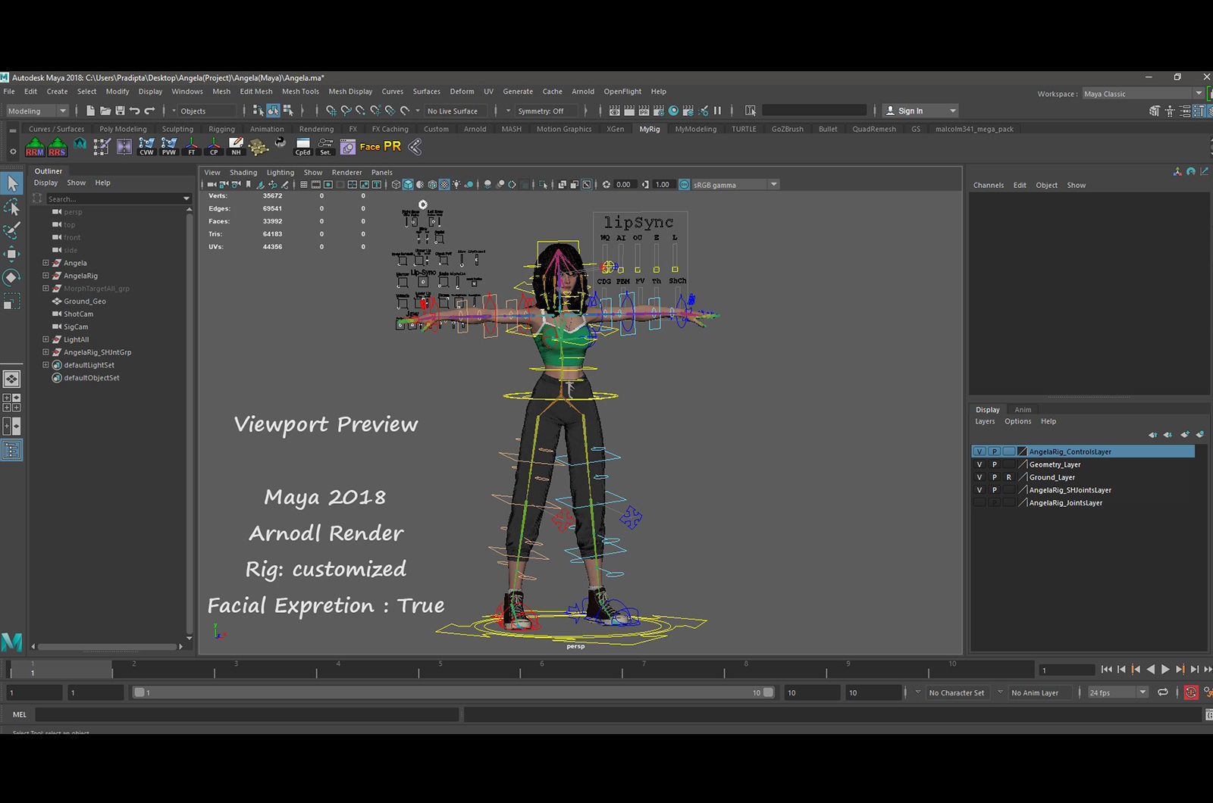Toggle playback P of AngelaRig_SHJointsLayer

tap(994, 490)
